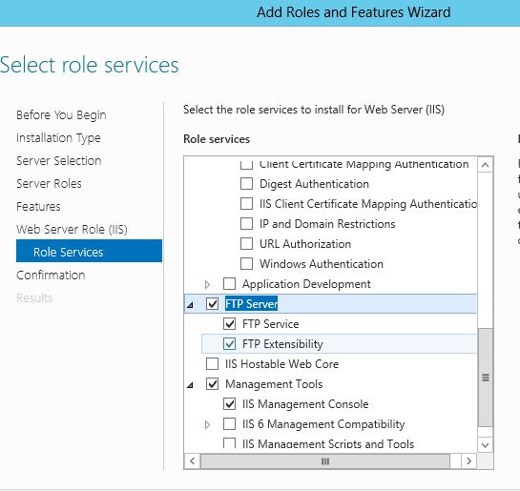Screen dimensions: 520x491
Task: Expand the IIS 6 Management Compatibility node
Action: point(207,424)
